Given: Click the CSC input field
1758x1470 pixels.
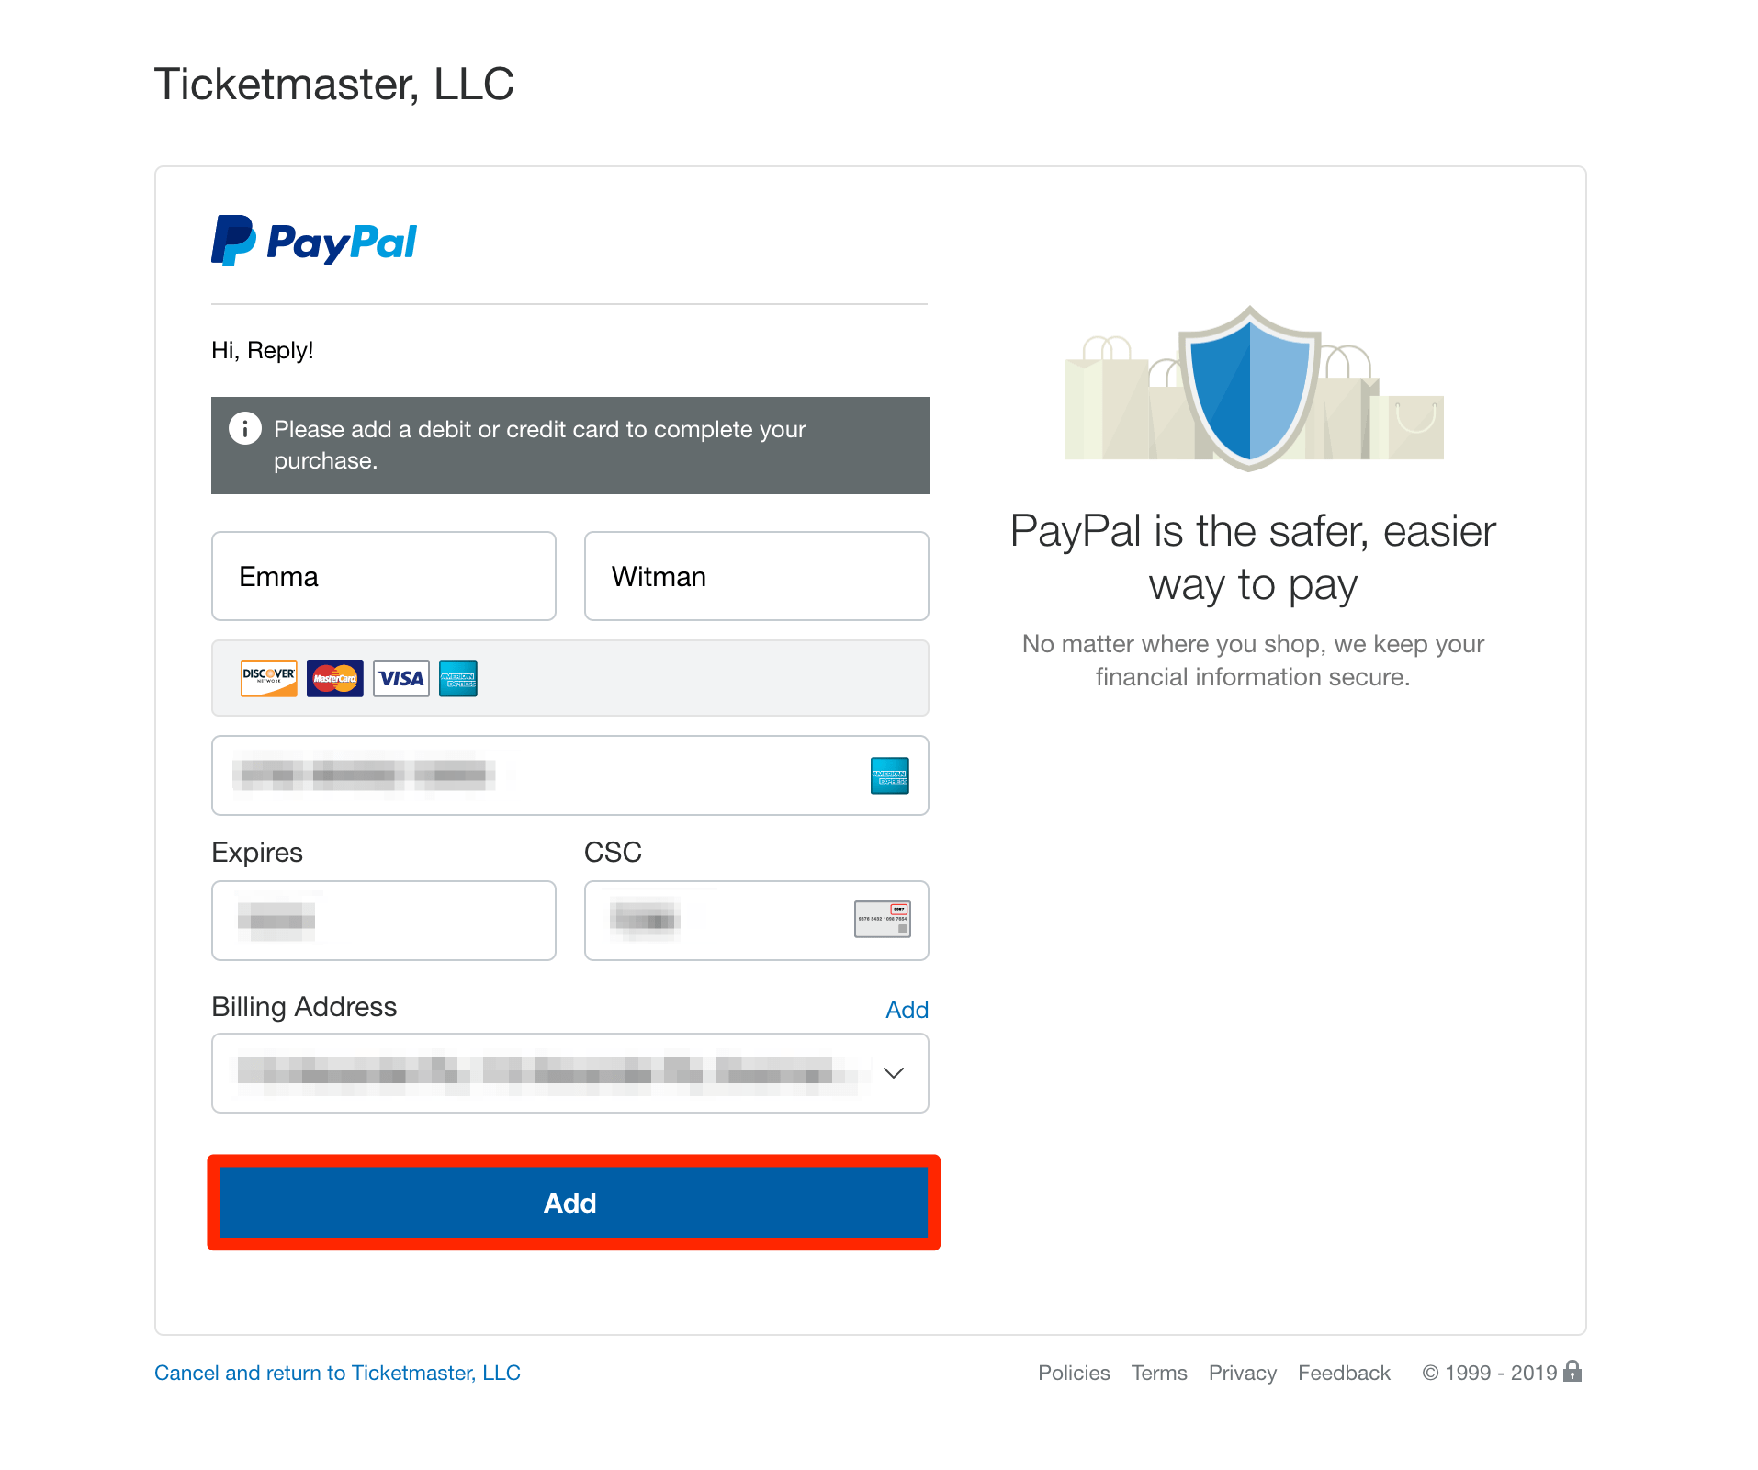Looking at the screenshot, I should pos(756,921).
